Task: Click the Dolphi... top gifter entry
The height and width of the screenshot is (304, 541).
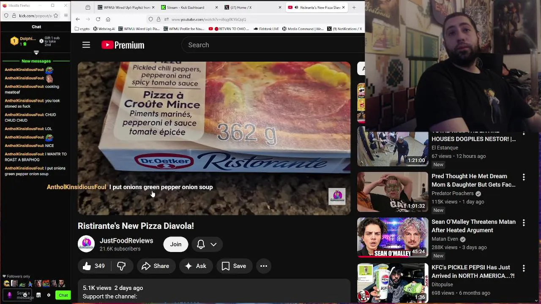Action: (24, 41)
